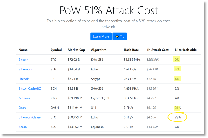Open the Dash coin link
The image size is (208, 138).
pos(22,108)
